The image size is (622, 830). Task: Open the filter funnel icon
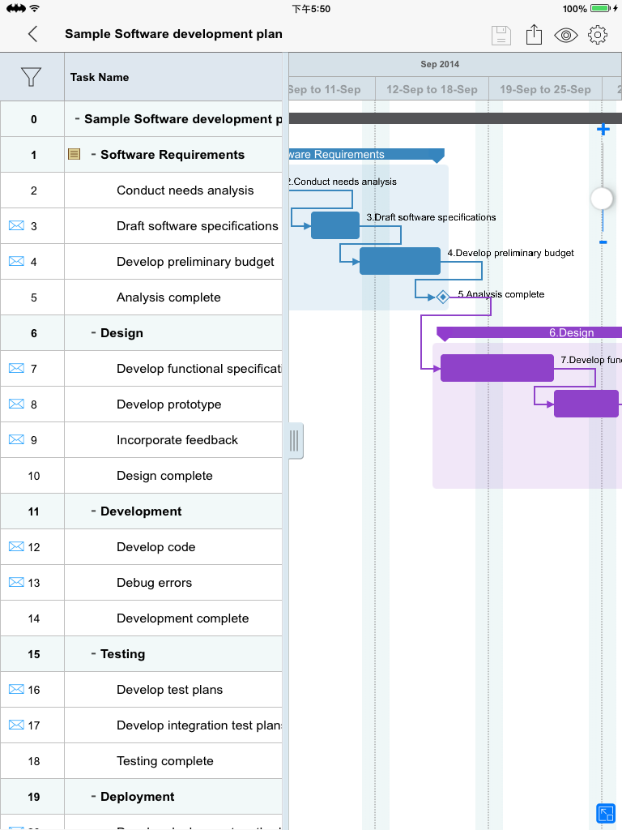(x=31, y=77)
